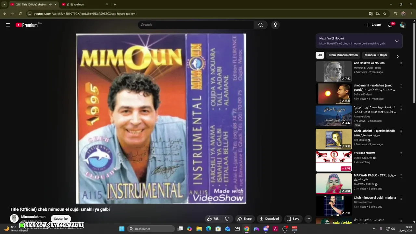The width and height of the screenshot is (416, 234).
Task: Open Chrome media controls icon
Action: [x=396, y=14]
